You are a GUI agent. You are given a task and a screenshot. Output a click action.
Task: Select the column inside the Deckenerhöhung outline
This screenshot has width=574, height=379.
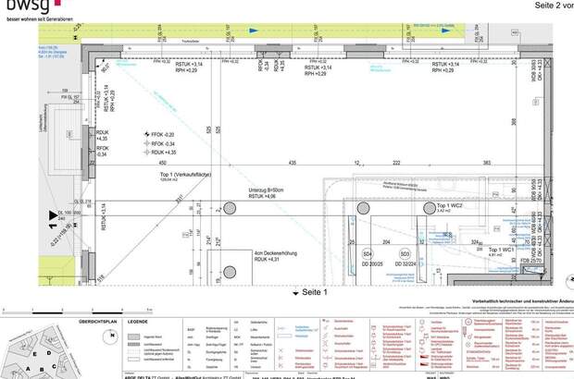[x=230, y=272]
